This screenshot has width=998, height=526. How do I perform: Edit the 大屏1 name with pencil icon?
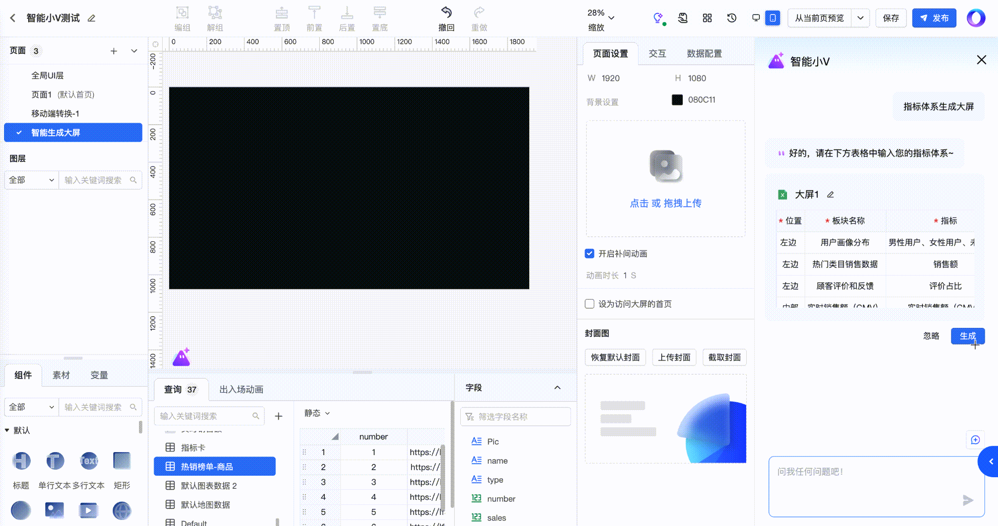830,195
